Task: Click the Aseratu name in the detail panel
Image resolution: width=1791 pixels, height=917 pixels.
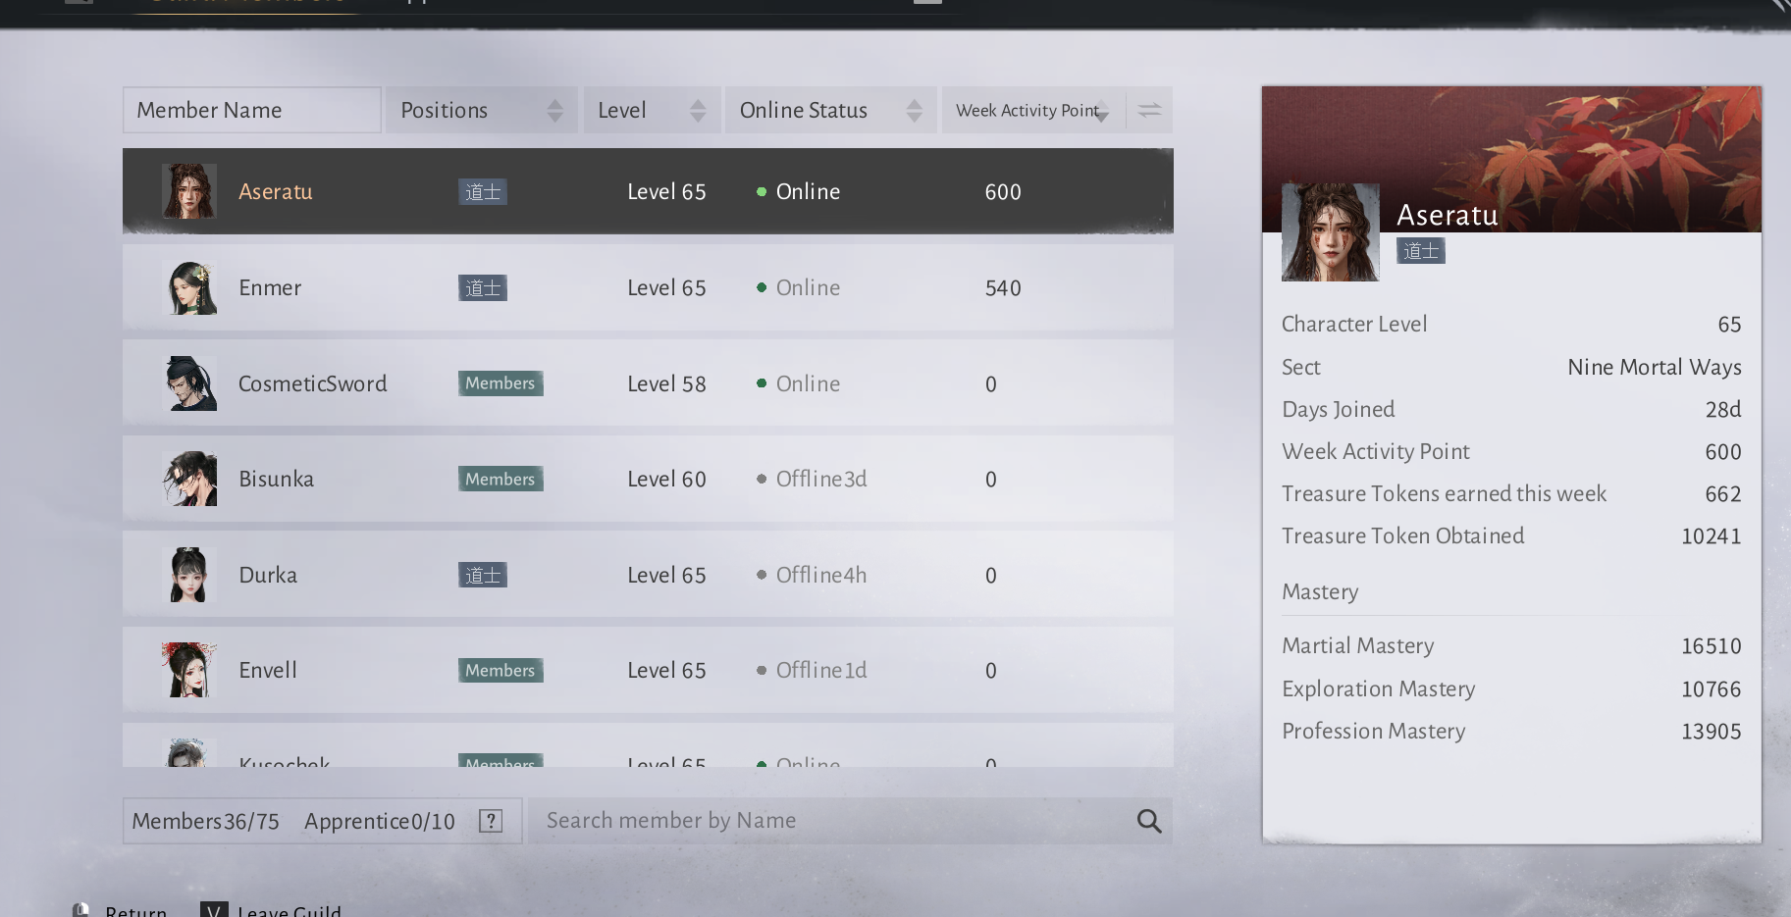Action: click(x=1448, y=215)
